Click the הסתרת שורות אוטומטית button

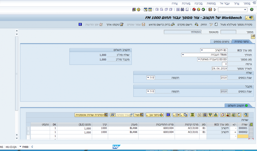[x=91, y=115]
